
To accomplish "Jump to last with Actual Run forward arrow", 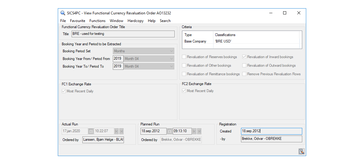I will click(x=121, y=131).
